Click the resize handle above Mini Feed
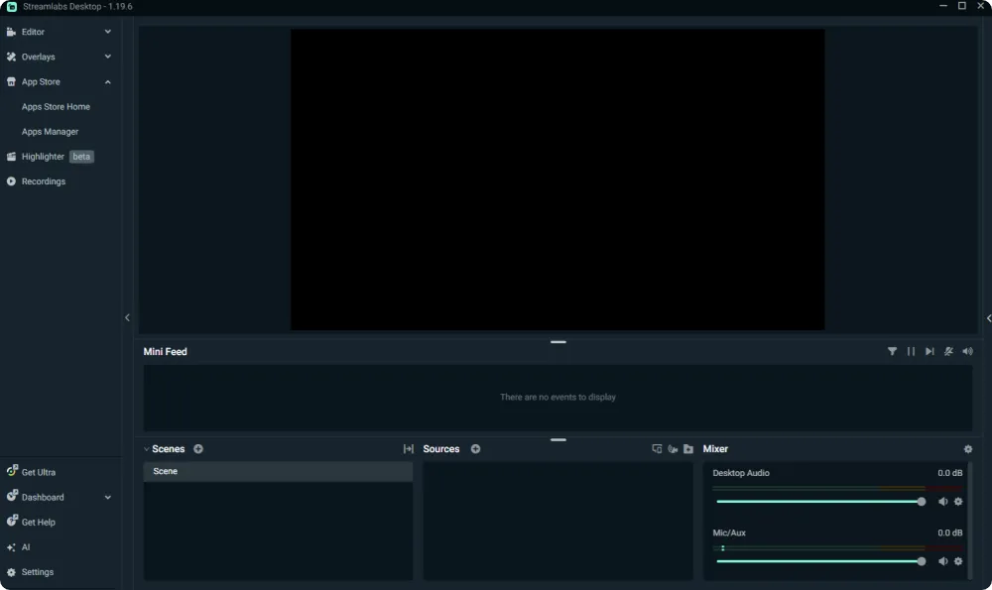The image size is (992, 590). click(x=558, y=342)
